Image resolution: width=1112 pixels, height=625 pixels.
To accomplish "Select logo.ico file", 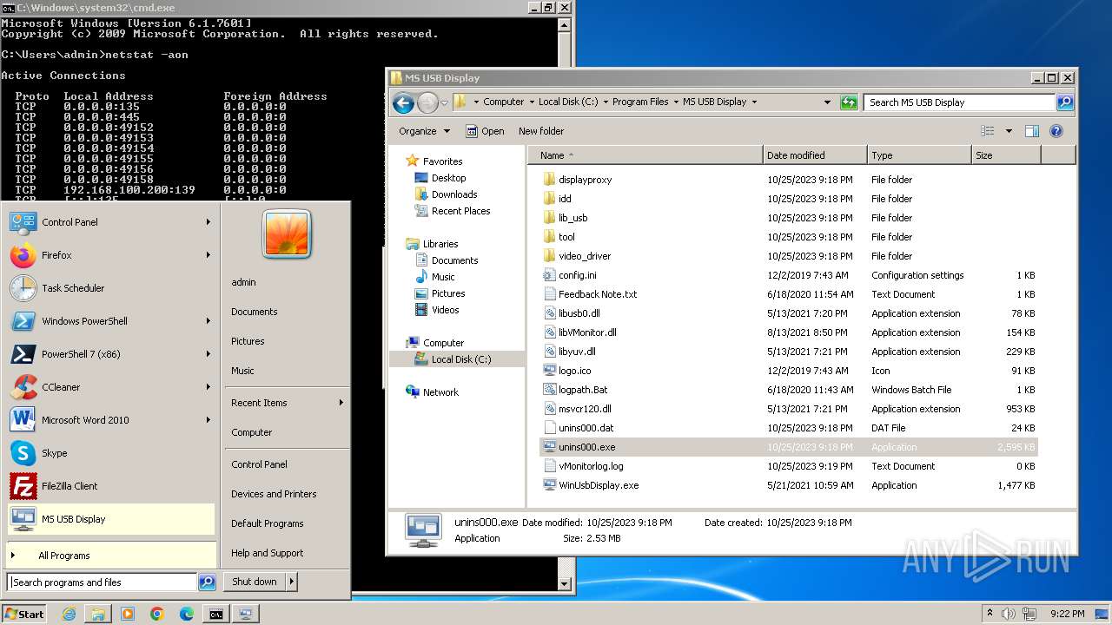I will coord(574,371).
